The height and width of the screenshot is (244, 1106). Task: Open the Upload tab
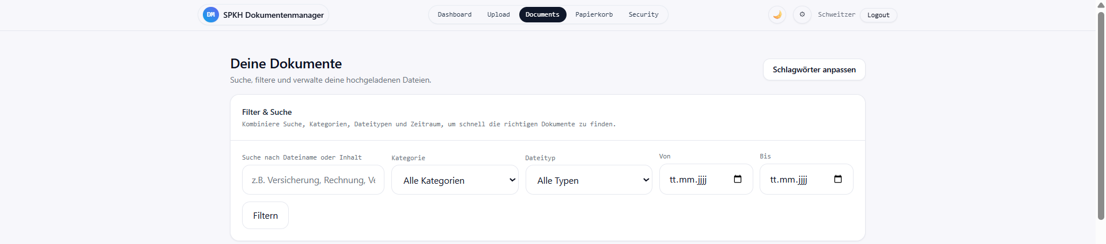pos(498,15)
